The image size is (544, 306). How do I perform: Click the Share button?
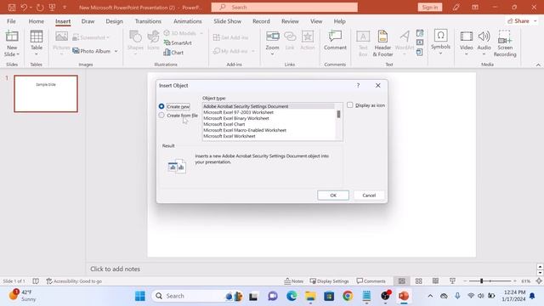[521, 21]
